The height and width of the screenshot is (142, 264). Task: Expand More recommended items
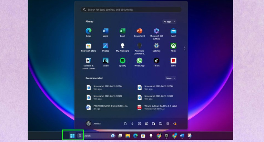tap(170, 78)
